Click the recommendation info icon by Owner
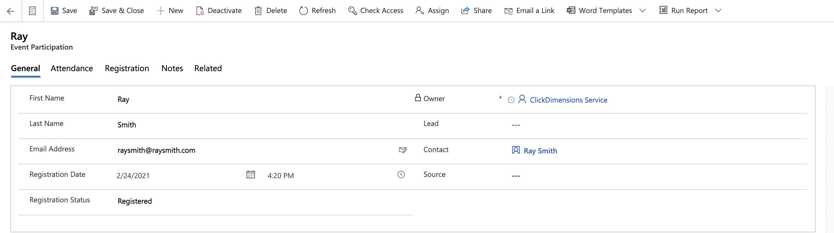834x233 pixels. (x=511, y=100)
